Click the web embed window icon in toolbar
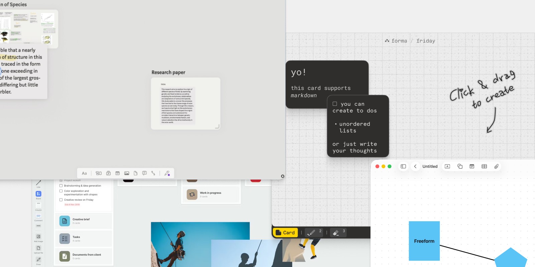The image size is (535, 267). tap(117, 173)
